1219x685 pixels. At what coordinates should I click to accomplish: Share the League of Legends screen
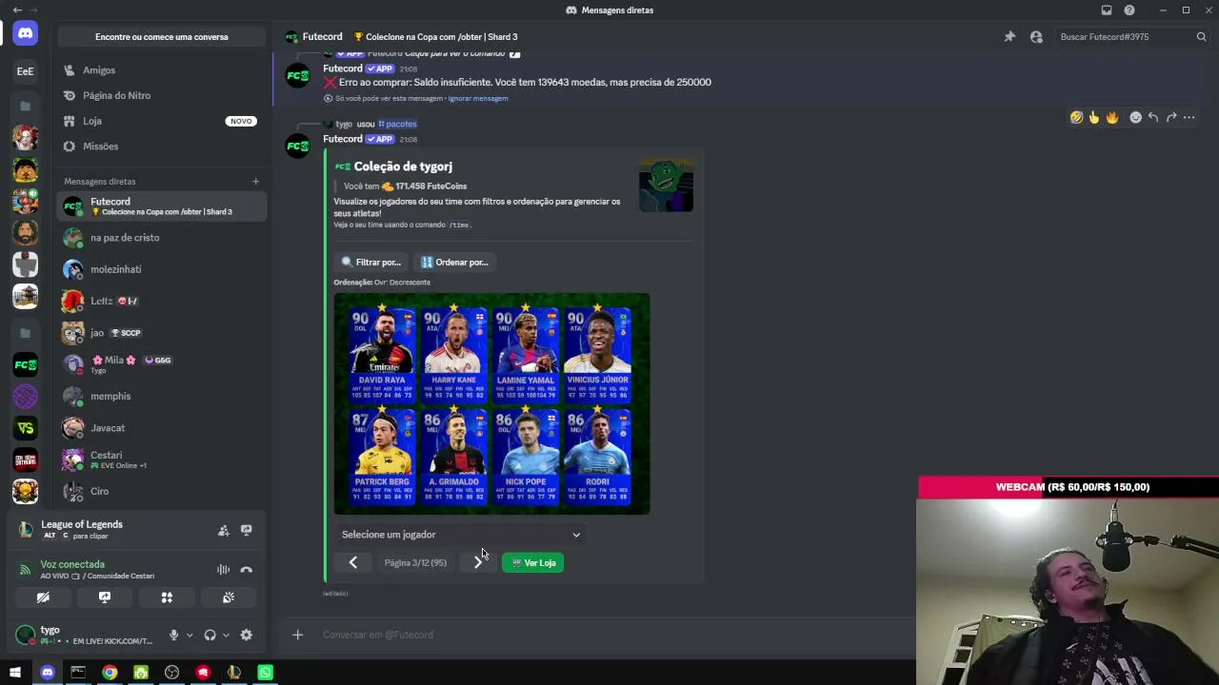(247, 530)
